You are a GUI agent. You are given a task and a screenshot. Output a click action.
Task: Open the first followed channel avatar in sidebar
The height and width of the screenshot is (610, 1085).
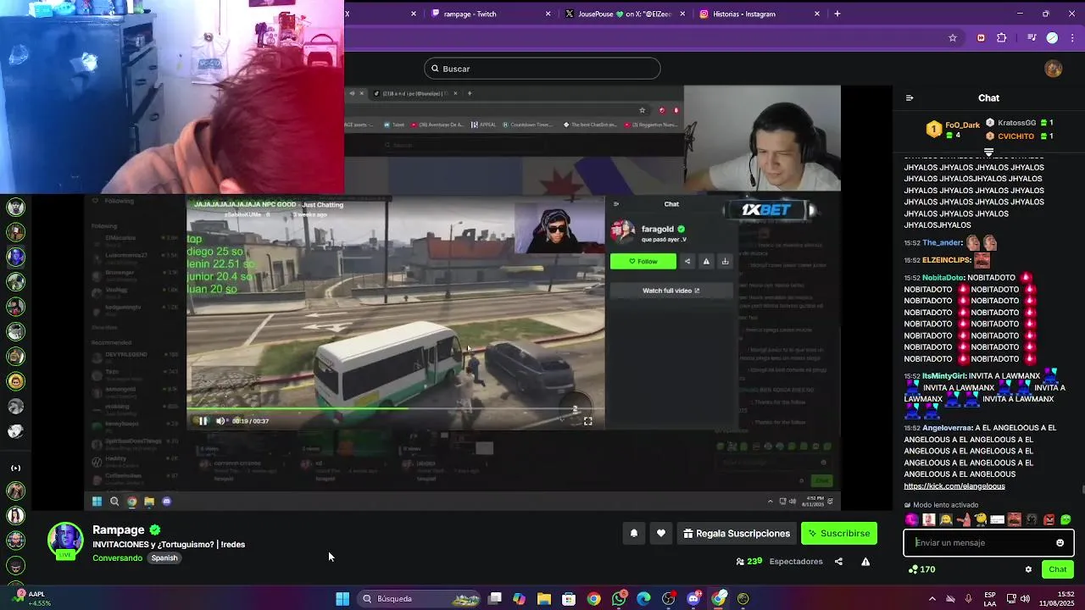(x=15, y=207)
